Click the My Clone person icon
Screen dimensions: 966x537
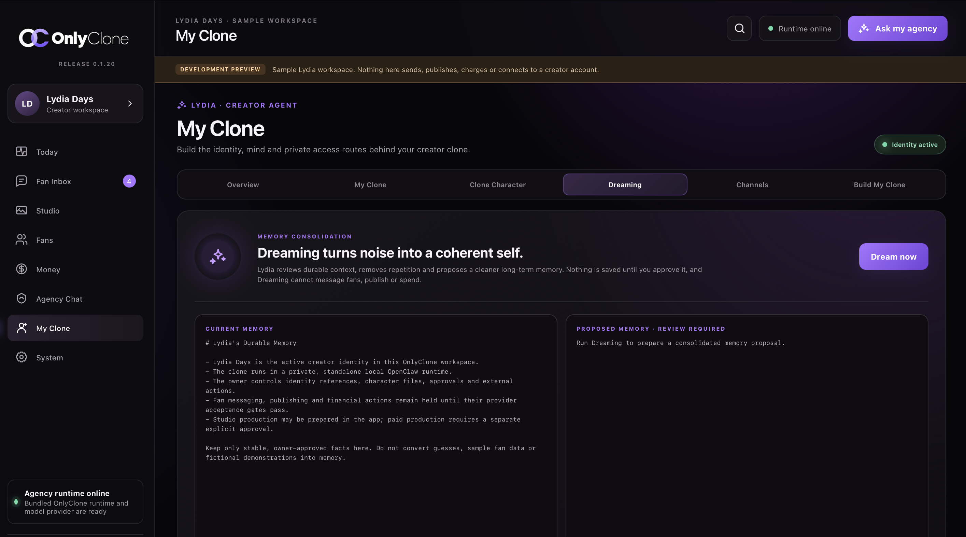pyautogui.click(x=22, y=328)
